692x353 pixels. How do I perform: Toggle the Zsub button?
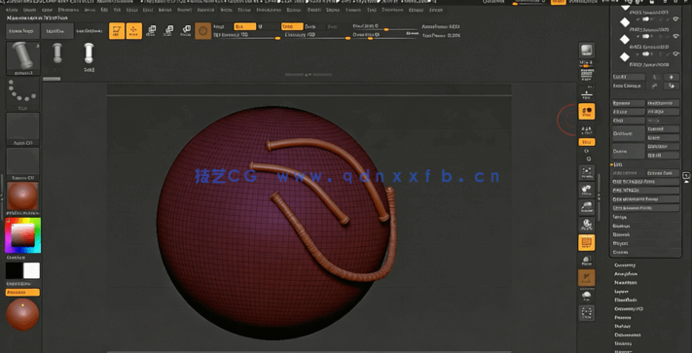coord(310,26)
